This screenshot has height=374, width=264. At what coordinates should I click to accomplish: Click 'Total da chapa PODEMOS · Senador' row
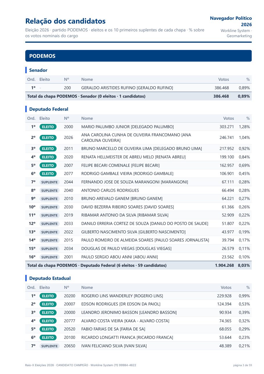138,96
